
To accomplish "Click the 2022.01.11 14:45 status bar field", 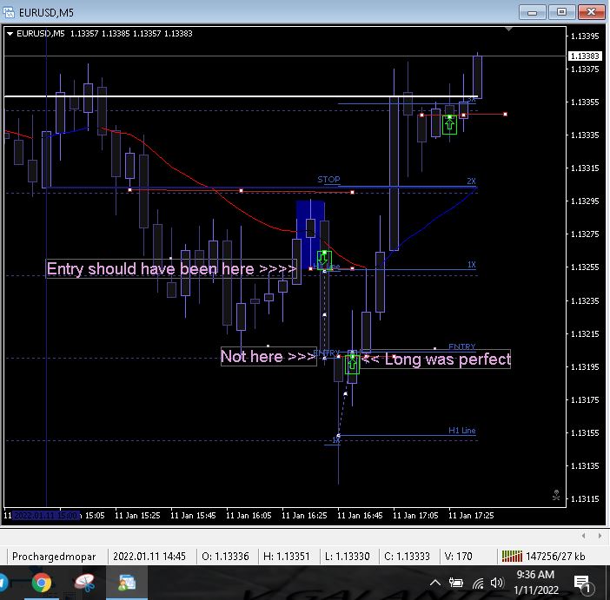I will tap(149, 557).
